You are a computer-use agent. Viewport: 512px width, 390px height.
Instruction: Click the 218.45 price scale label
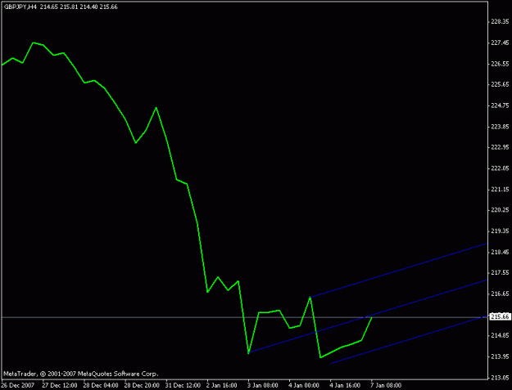(500, 252)
